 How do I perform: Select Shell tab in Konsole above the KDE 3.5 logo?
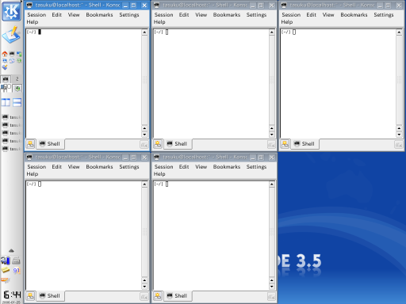[304, 144]
